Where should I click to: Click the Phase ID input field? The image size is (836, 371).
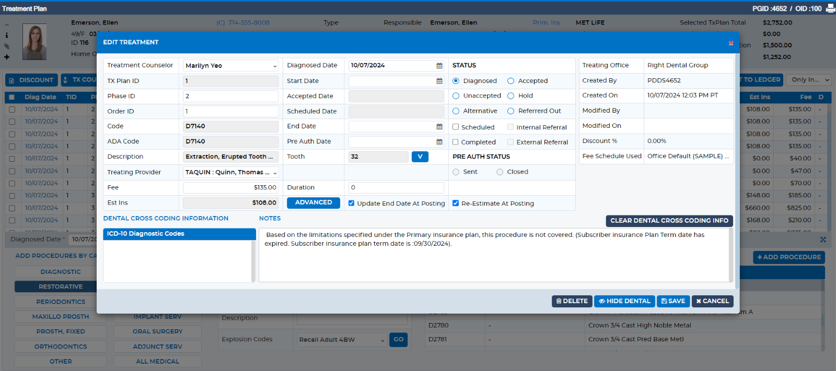[230, 97]
